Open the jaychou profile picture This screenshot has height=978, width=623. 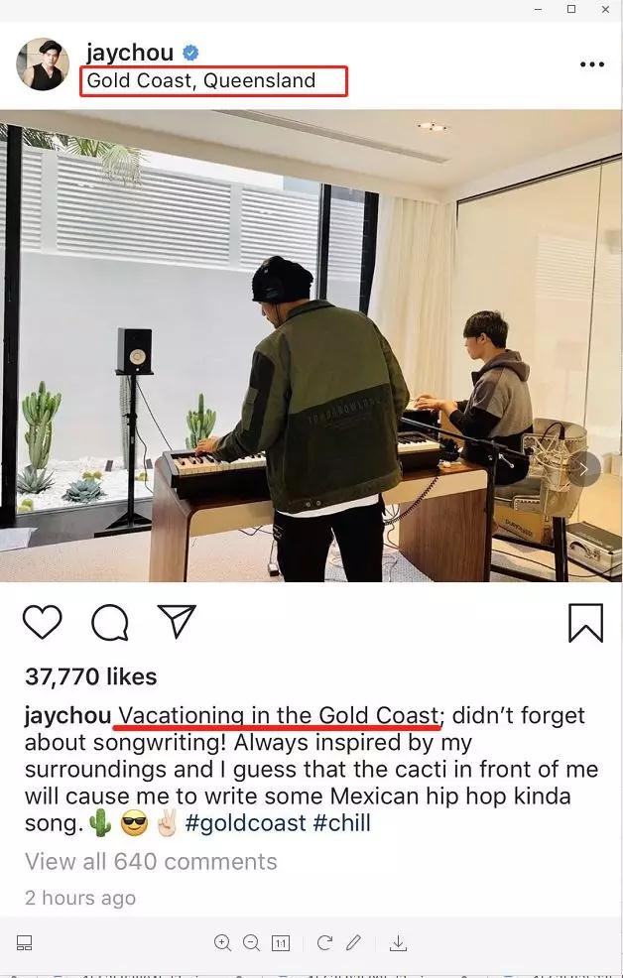43,64
